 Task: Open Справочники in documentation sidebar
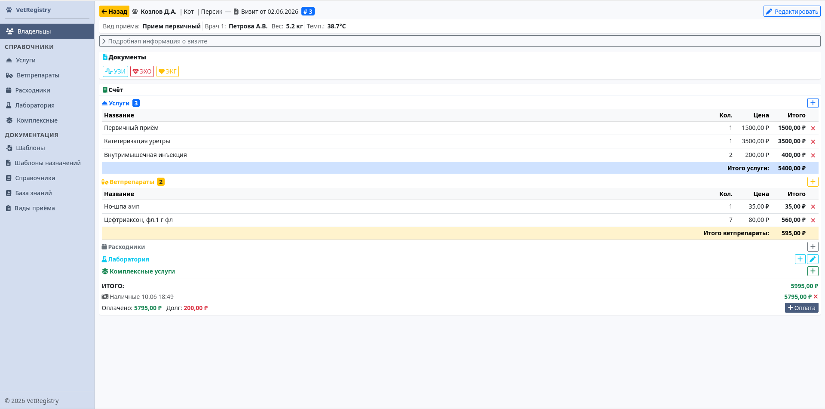click(47, 178)
